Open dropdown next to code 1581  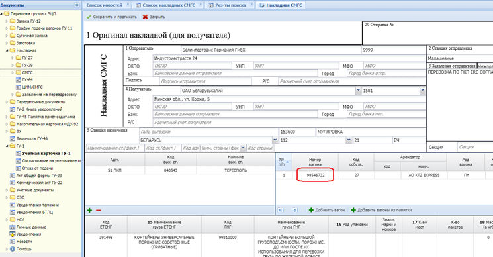tap(422, 91)
